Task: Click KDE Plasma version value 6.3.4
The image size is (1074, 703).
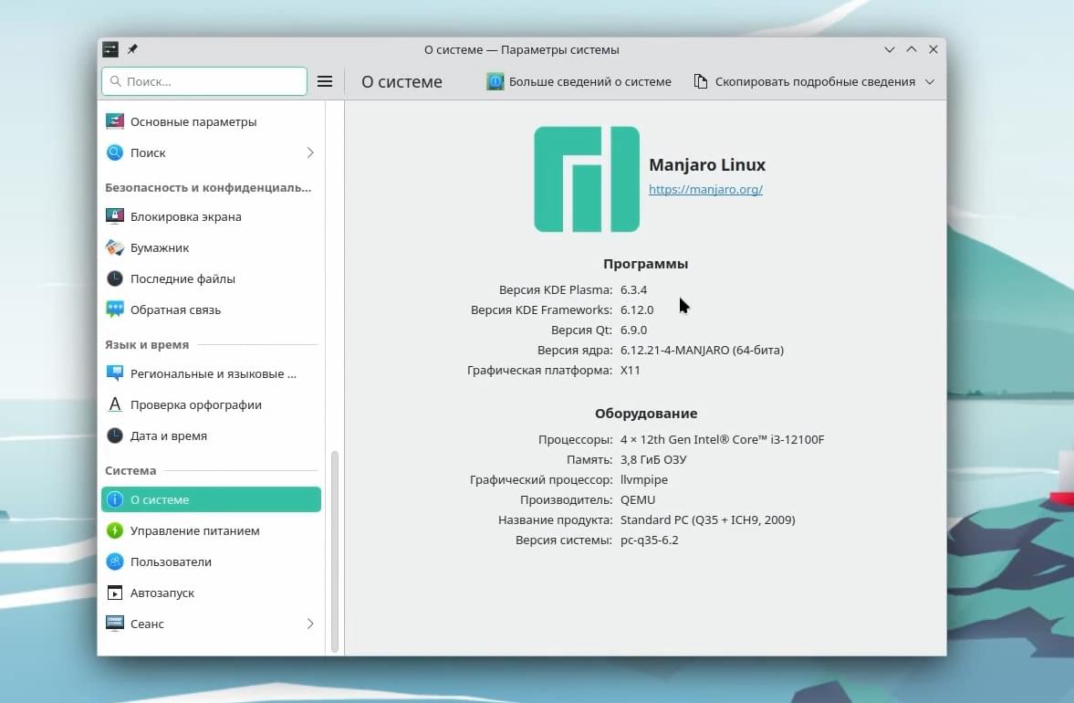Action: 633,289
